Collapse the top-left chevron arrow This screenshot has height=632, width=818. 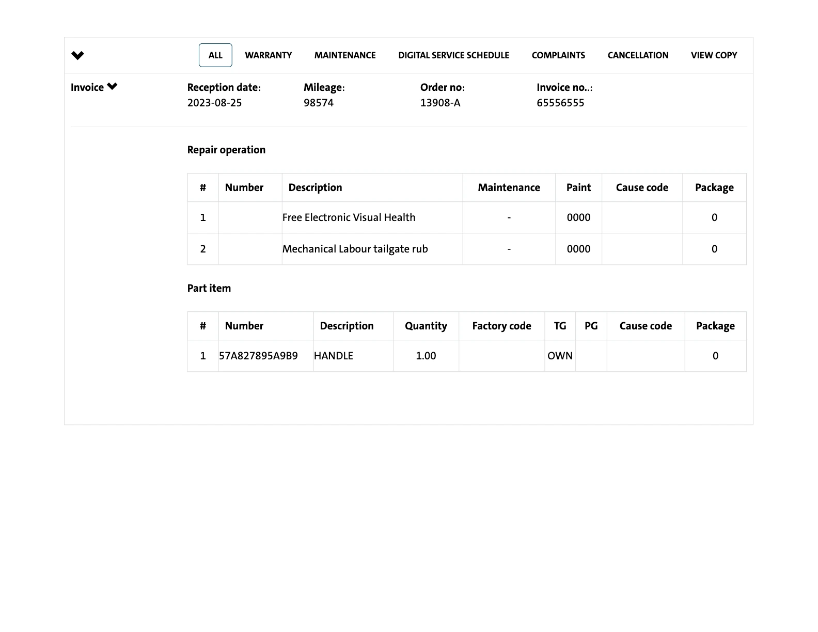(77, 55)
